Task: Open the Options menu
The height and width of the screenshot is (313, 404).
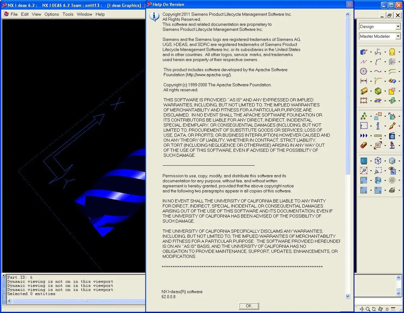Action: tap(52, 14)
